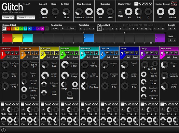The height and width of the screenshot is (133, 179).
Task: Click the G button in Delay header
Action: tap(156, 53)
